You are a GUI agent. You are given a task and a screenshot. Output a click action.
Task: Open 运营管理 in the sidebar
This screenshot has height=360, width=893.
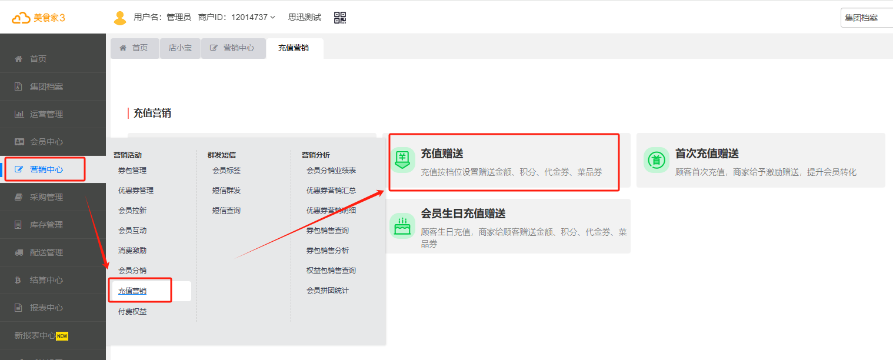pyautogui.click(x=53, y=114)
